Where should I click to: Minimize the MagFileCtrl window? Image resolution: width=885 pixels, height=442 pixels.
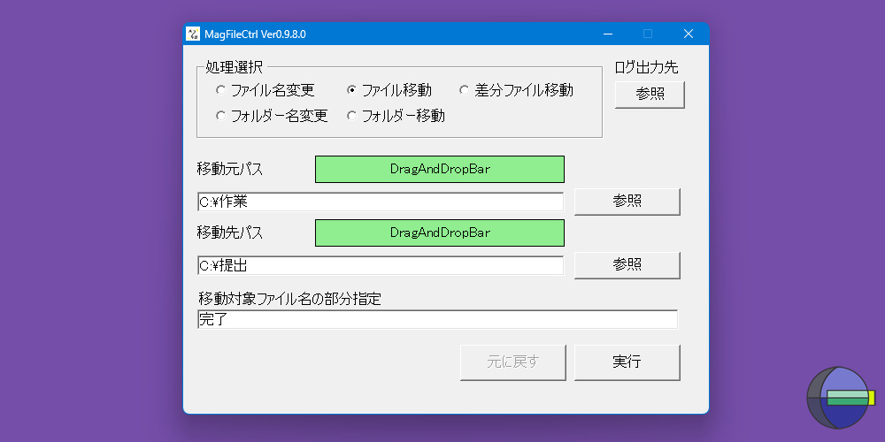pyautogui.click(x=608, y=34)
